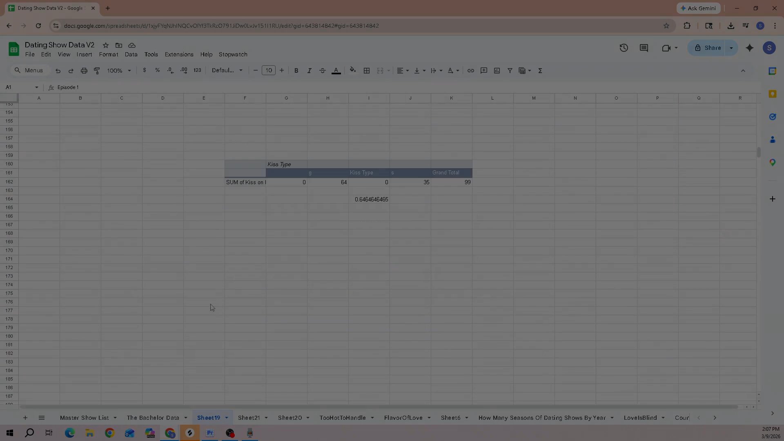This screenshot has height=441, width=784.
Task: Open the zoom 100% dropdown
Action: point(119,71)
